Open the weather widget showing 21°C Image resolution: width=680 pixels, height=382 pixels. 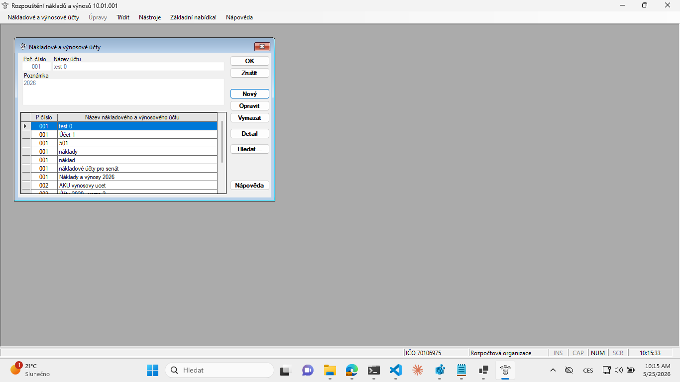click(x=30, y=370)
